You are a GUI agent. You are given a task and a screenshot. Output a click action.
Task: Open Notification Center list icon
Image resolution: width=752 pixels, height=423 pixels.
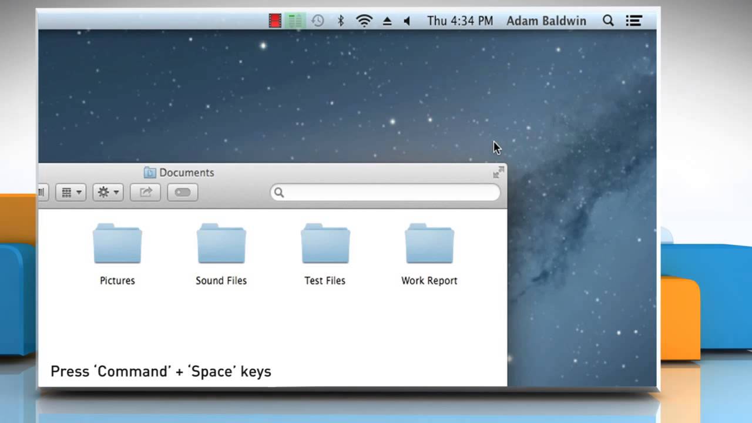[x=633, y=21]
